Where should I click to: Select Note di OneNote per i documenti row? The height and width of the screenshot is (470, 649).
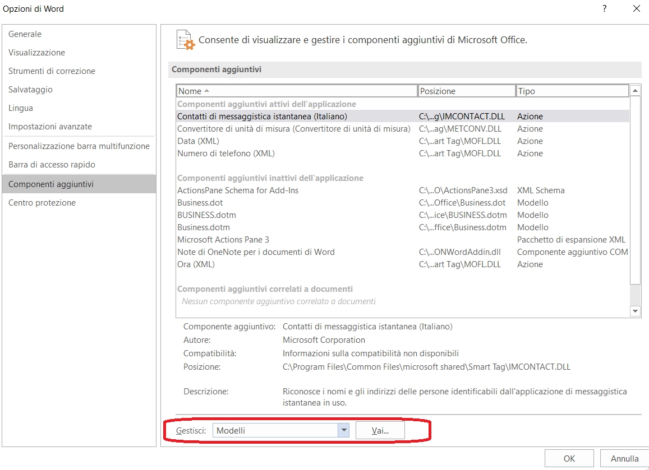[402, 252]
